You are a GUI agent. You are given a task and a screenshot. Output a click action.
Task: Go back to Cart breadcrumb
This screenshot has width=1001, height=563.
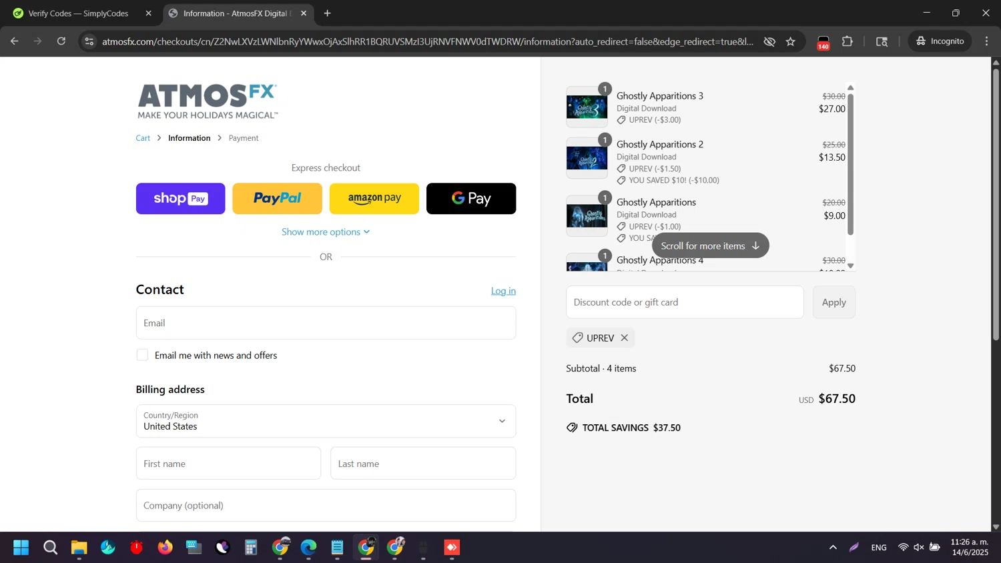143,138
